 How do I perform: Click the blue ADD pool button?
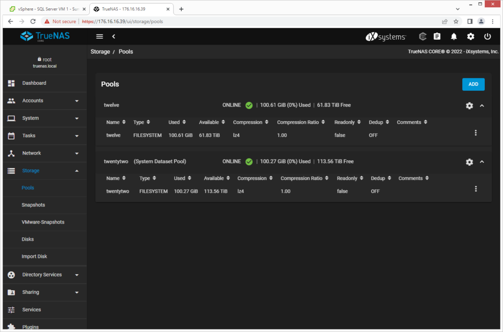tap(473, 84)
